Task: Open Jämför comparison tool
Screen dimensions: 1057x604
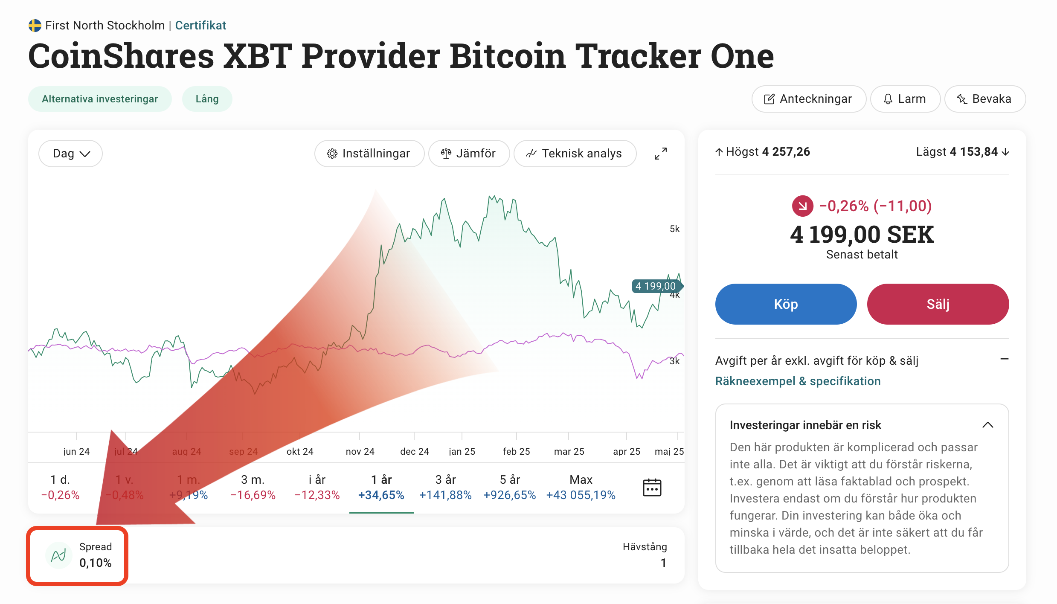Action: click(x=469, y=154)
